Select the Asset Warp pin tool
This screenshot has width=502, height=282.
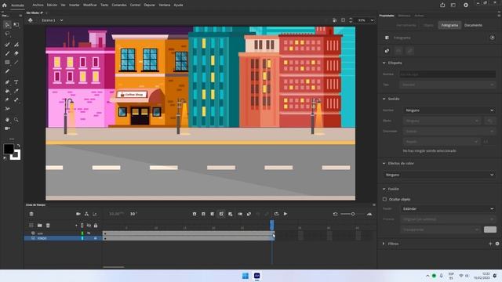pos(7,99)
